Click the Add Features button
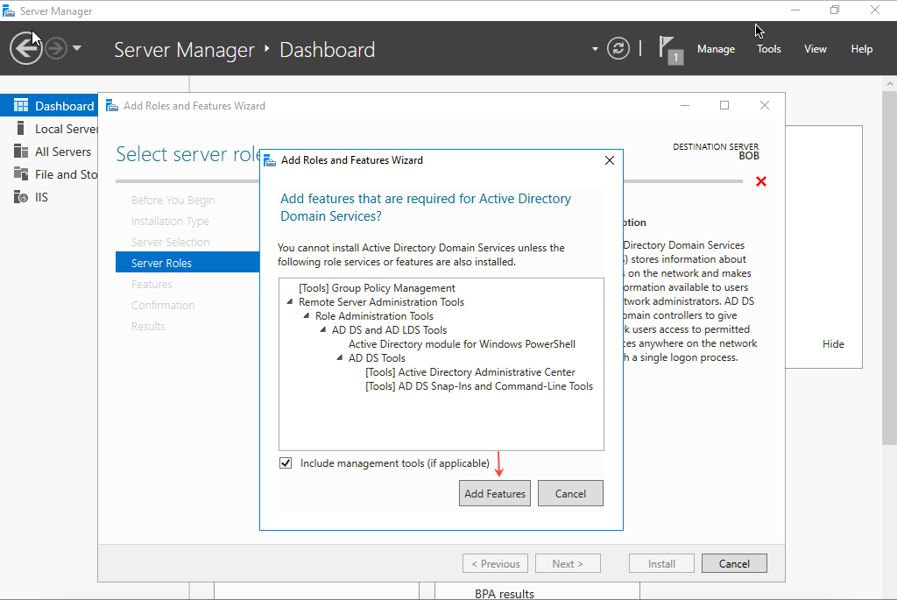 pos(495,494)
